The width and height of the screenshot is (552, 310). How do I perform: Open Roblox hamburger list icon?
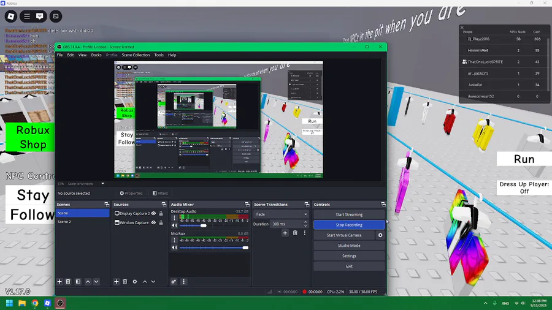pos(27,16)
